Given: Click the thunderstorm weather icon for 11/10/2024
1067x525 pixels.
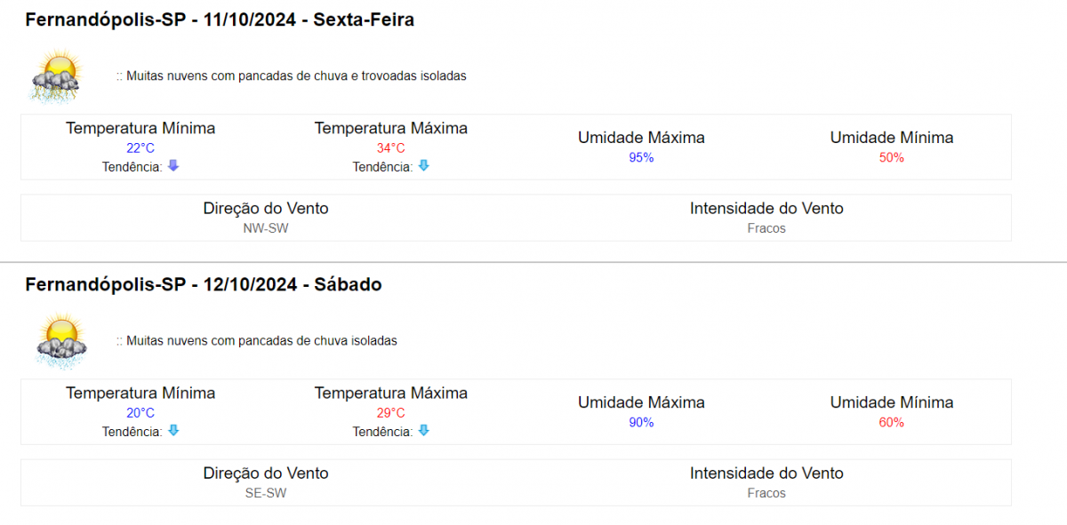Looking at the screenshot, I should pos(58,76).
